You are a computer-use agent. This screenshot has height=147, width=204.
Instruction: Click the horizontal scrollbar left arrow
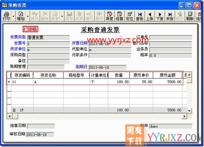coord(10,116)
